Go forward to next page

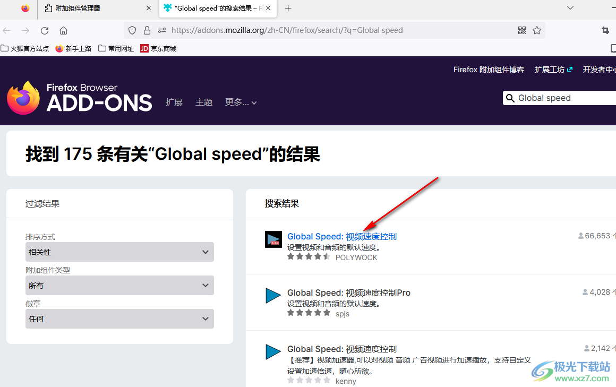point(25,30)
